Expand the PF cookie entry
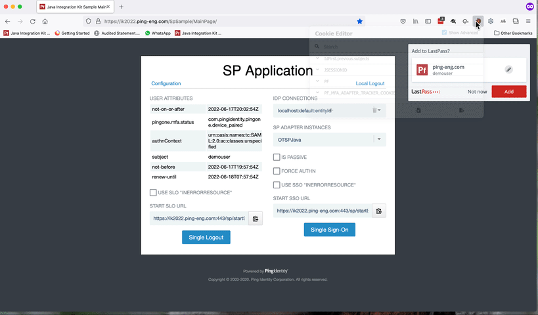This screenshot has width=538, height=315. click(x=317, y=81)
